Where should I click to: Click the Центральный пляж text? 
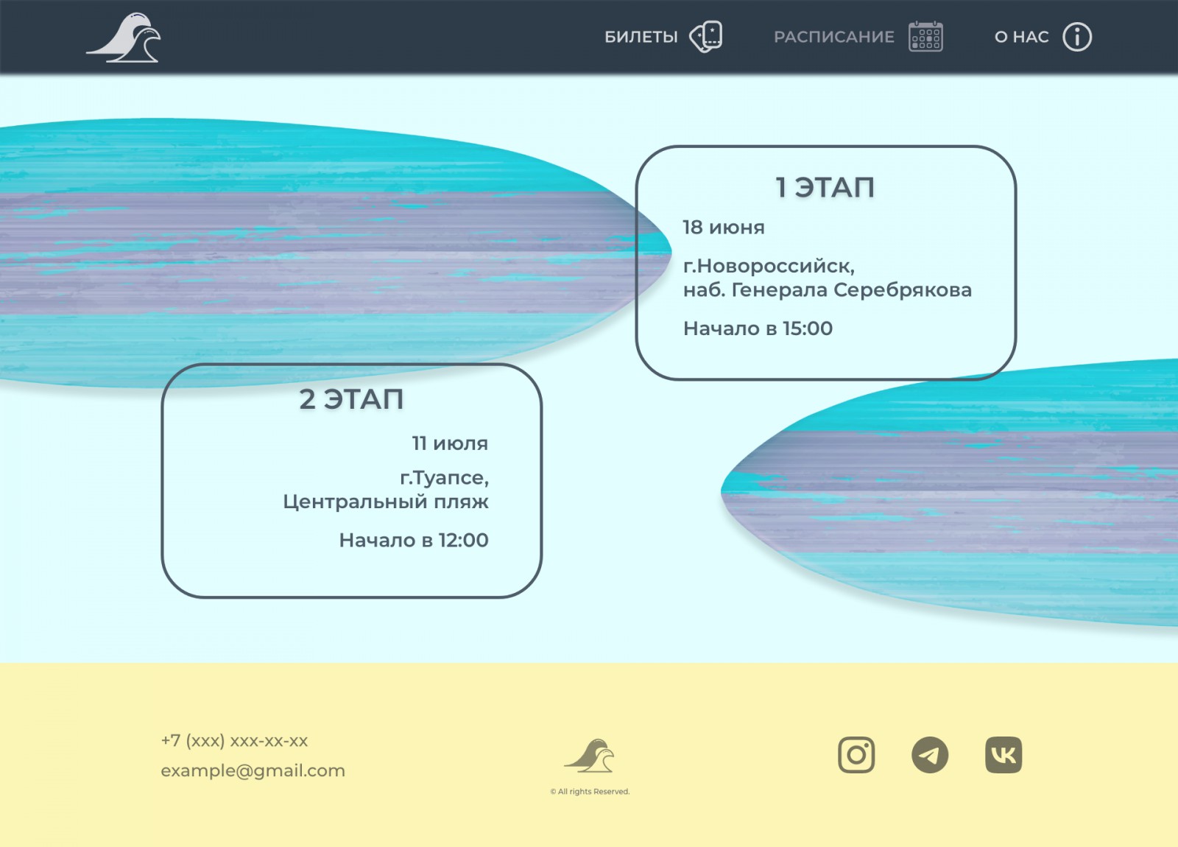[x=386, y=502]
